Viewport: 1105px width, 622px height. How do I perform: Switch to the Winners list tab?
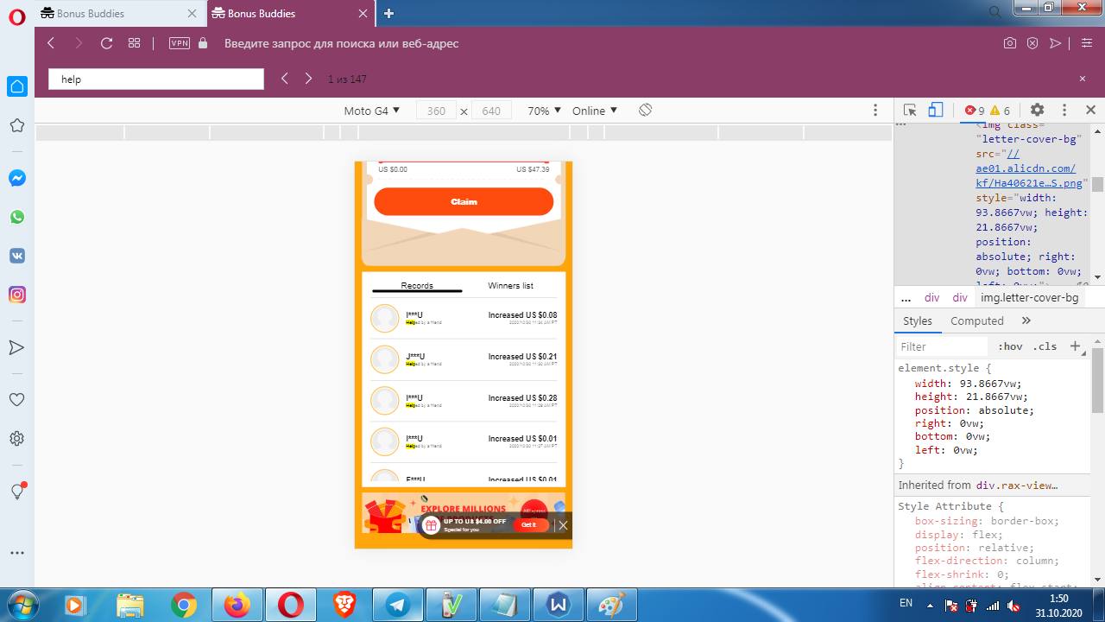(510, 286)
